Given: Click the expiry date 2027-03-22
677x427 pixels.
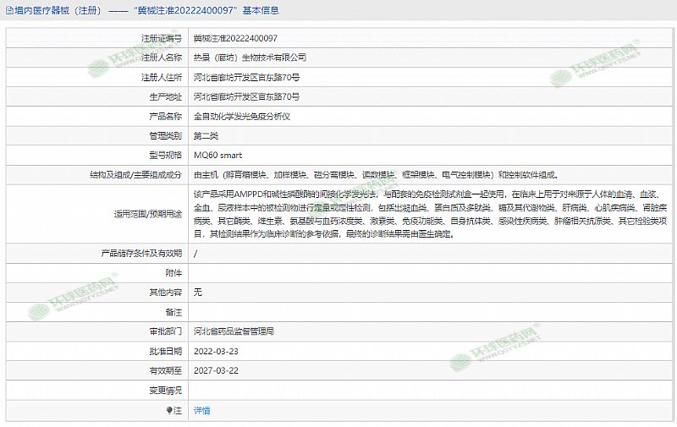Looking at the screenshot, I should point(215,370).
